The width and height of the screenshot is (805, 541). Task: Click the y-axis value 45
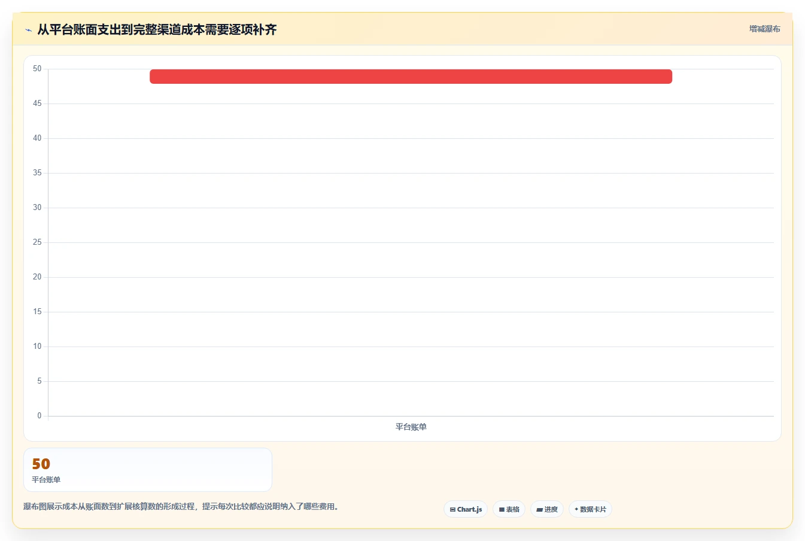tap(37, 104)
